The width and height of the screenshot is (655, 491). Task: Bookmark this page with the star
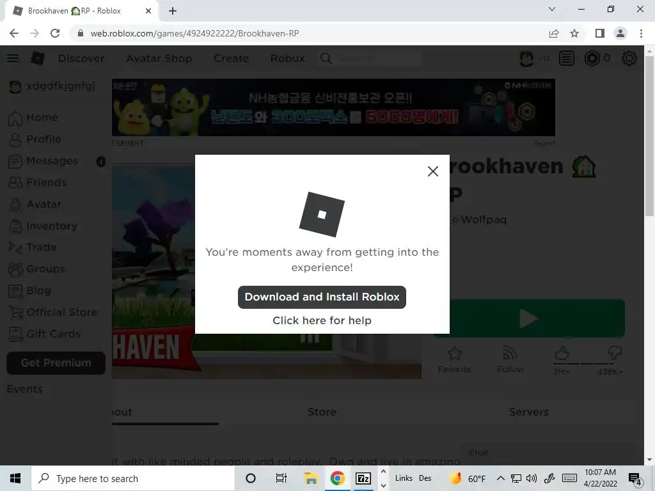pos(575,33)
